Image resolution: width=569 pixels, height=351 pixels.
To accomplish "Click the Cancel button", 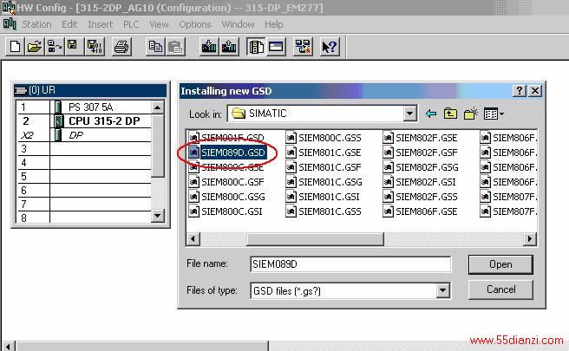I will (x=500, y=289).
